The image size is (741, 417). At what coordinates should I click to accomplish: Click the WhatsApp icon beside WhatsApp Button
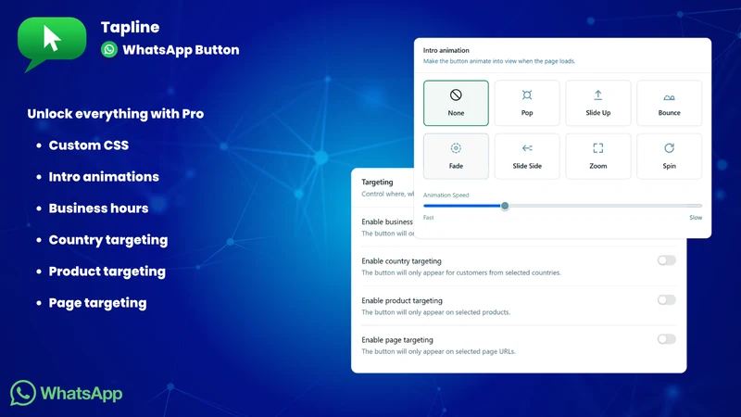click(109, 50)
